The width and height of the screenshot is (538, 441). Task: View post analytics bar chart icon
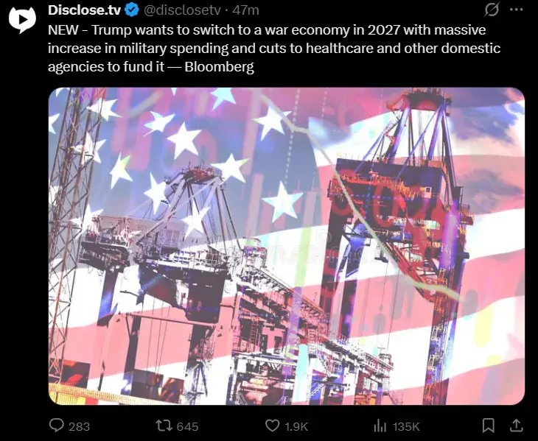coord(380,426)
